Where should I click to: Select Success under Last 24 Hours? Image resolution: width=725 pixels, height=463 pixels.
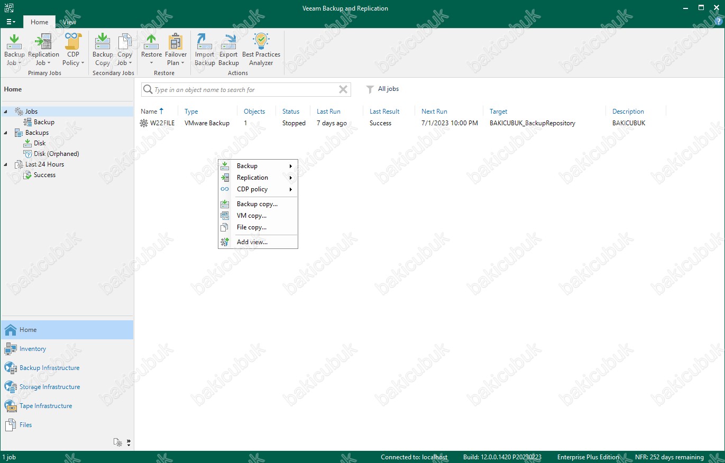[x=44, y=175]
